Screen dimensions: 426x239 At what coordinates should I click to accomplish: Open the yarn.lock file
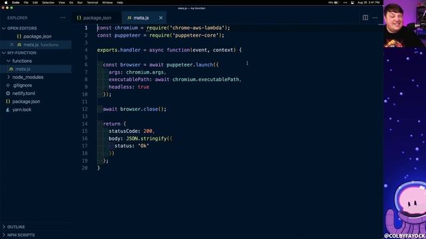click(x=36, y=110)
